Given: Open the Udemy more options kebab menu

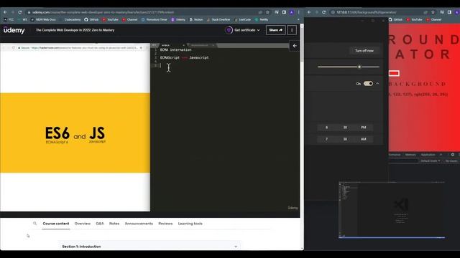Looking at the screenshot, I should coord(292,30).
